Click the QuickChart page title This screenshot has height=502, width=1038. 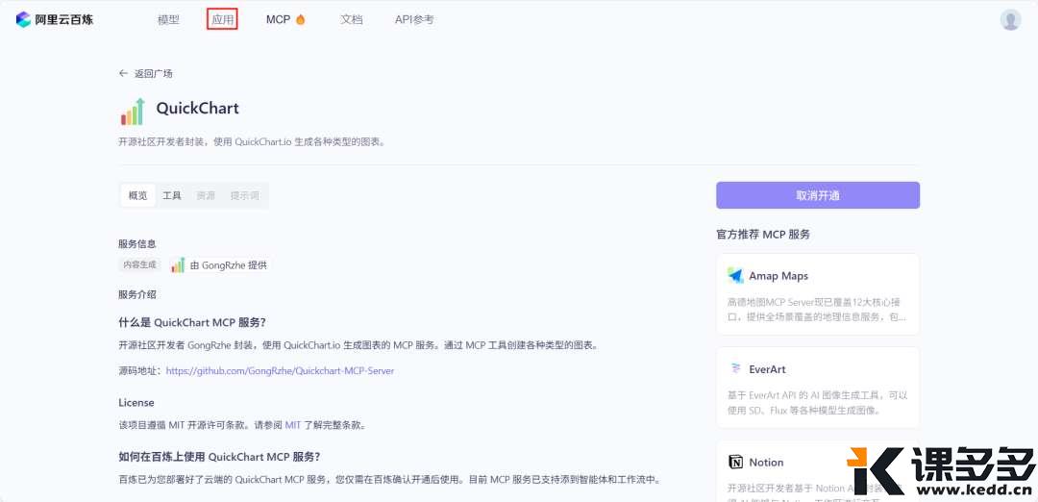(197, 109)
